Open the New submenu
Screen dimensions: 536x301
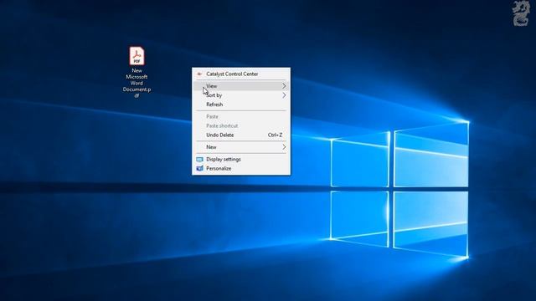click(x=241, y=147)
